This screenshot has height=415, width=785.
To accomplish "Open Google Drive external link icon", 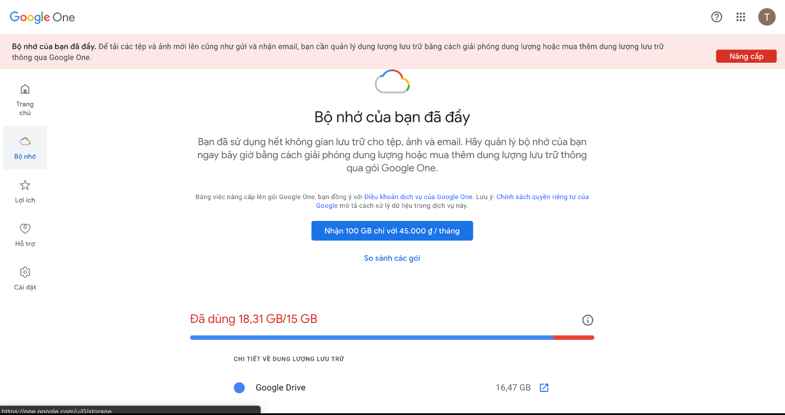I will (x=544, y=388).
